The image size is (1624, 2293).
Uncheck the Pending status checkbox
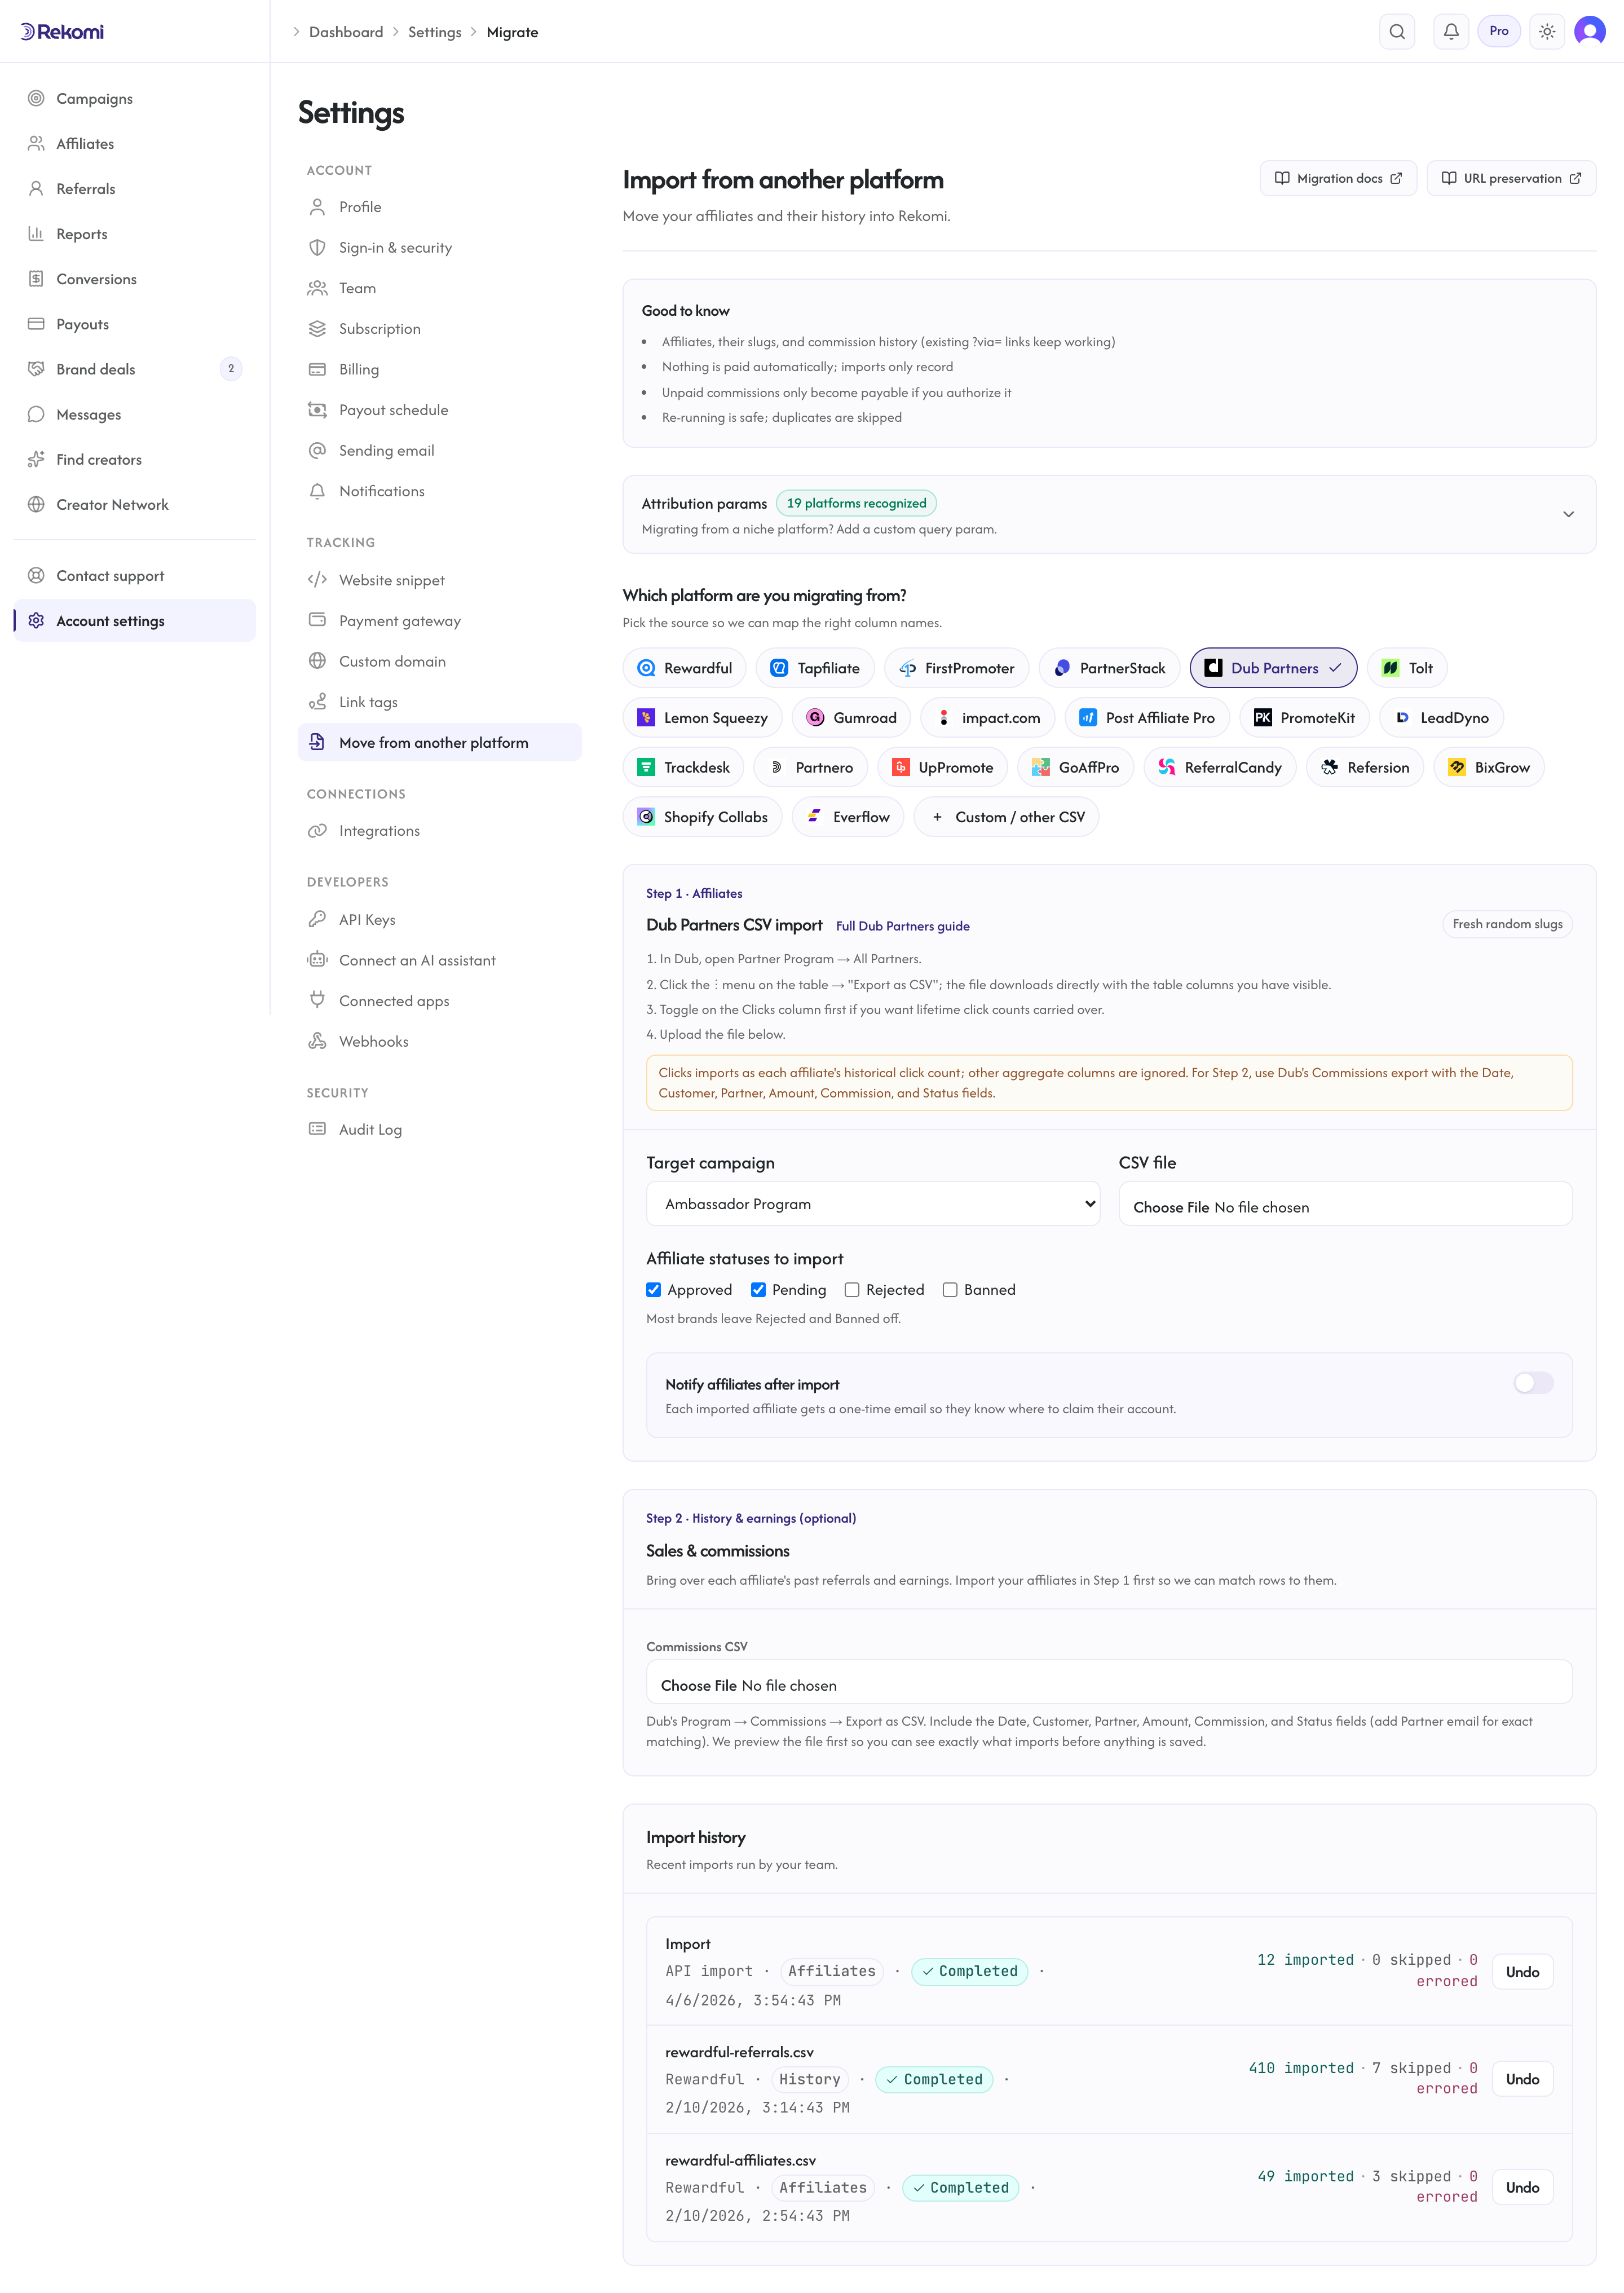pos(758,1290)
